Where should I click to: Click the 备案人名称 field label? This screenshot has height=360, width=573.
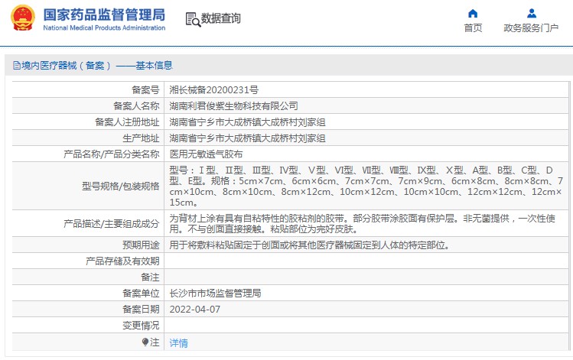click(136, 106)
